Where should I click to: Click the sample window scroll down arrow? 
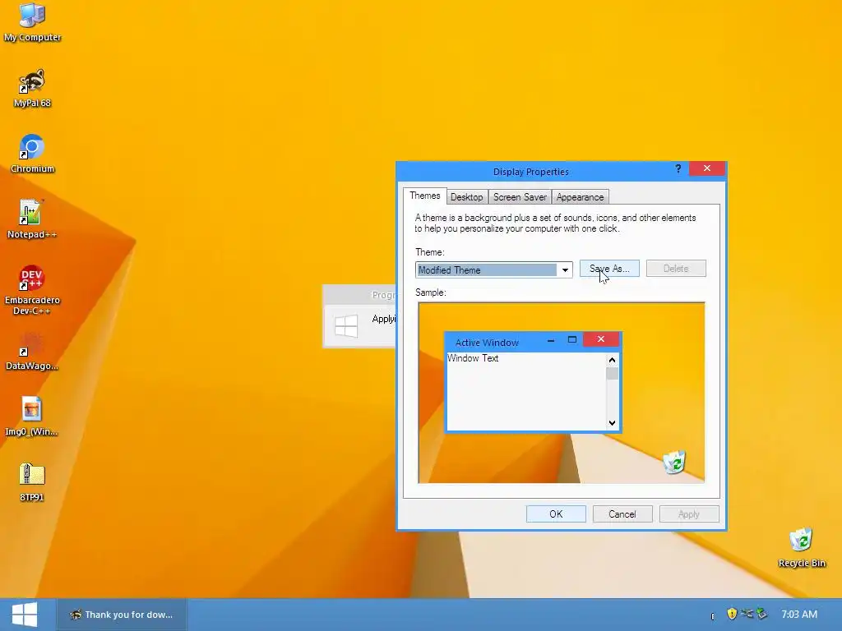[612, 423]
